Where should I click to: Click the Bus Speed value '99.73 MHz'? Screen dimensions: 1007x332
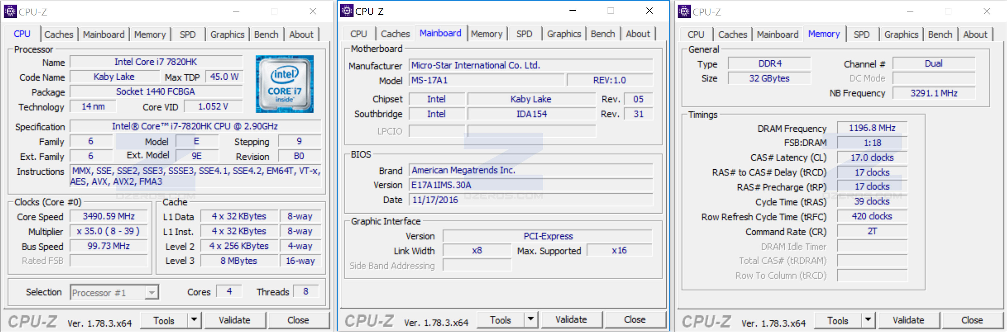tap(109, 246)
